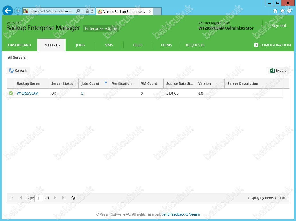
Task: Go to the previous page of results
Action: [21, 198]
